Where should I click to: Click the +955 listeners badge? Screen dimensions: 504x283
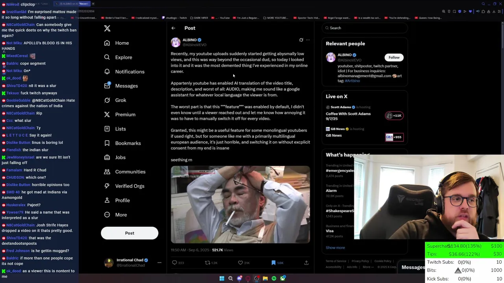tap(394, 137)
